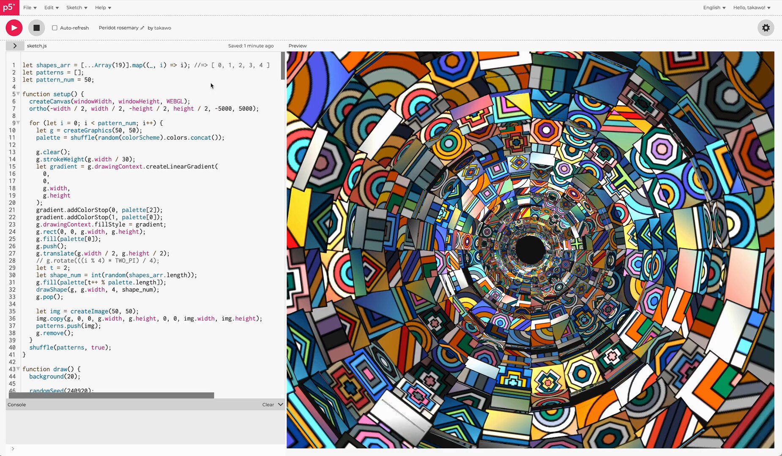
Task: Click "shuffle(patterns, true);" code line
Action: point(70,347)
